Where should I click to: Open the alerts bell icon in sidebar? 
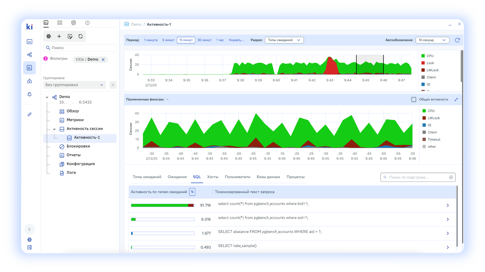[x=29, y=94]
